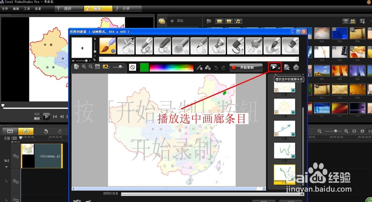The image size is (372, 202).
Task: Sort the library clips
Action: 362,21
